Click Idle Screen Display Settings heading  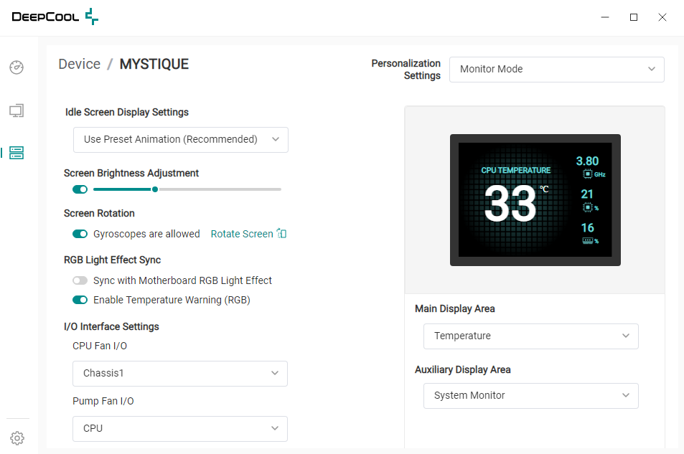click(127, 112)
